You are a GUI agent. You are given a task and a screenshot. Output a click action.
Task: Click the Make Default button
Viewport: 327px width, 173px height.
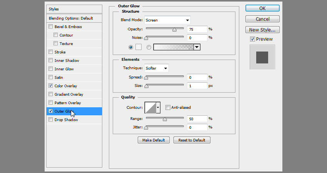(153, 140)
